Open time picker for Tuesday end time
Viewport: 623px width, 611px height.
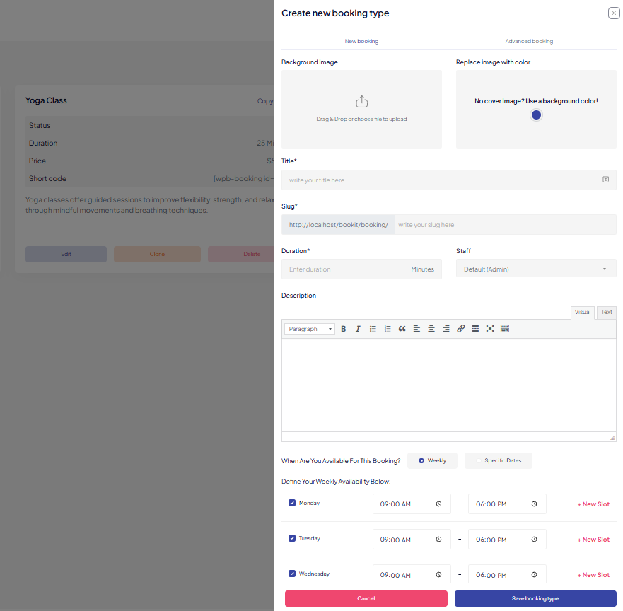point(535,539)
